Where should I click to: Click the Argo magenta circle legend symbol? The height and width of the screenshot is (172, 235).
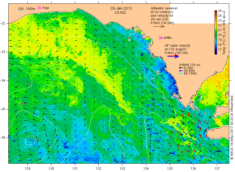[39, 8]
